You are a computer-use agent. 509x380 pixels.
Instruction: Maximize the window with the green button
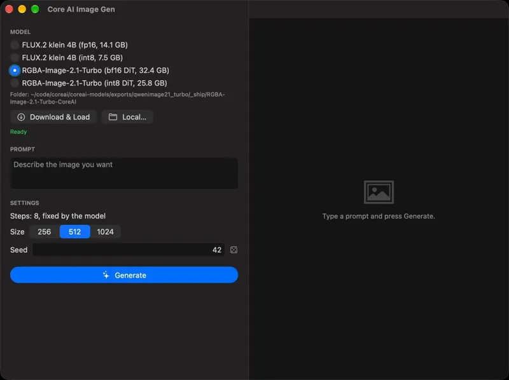35,10
